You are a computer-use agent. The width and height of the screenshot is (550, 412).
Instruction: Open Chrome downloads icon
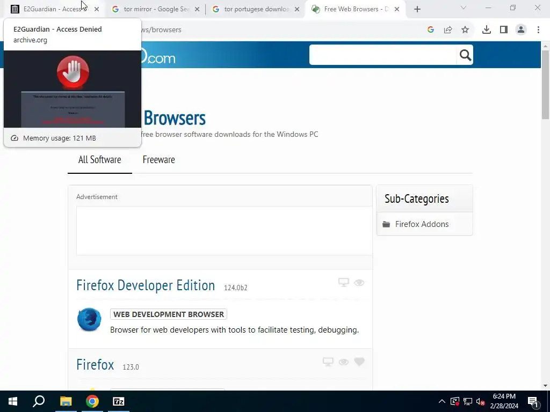[x=487, y=30]
